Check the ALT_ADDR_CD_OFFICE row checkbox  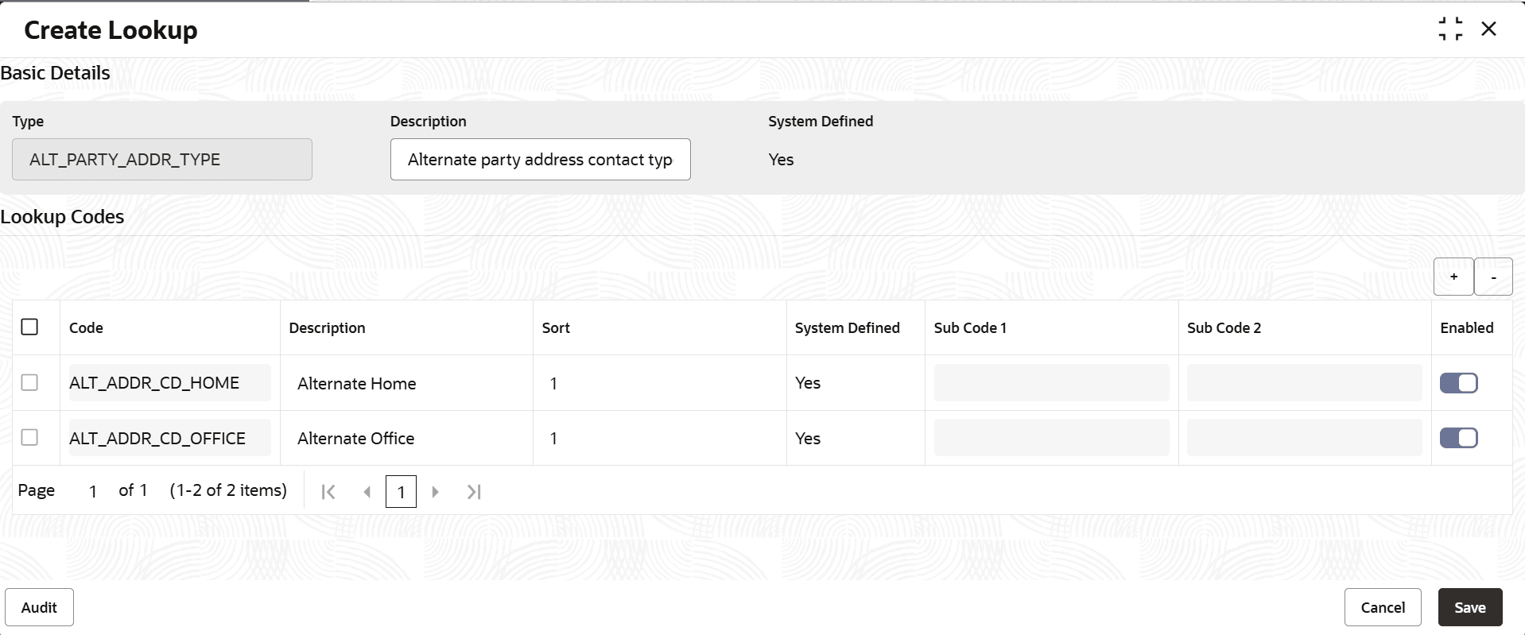point(29,437)
